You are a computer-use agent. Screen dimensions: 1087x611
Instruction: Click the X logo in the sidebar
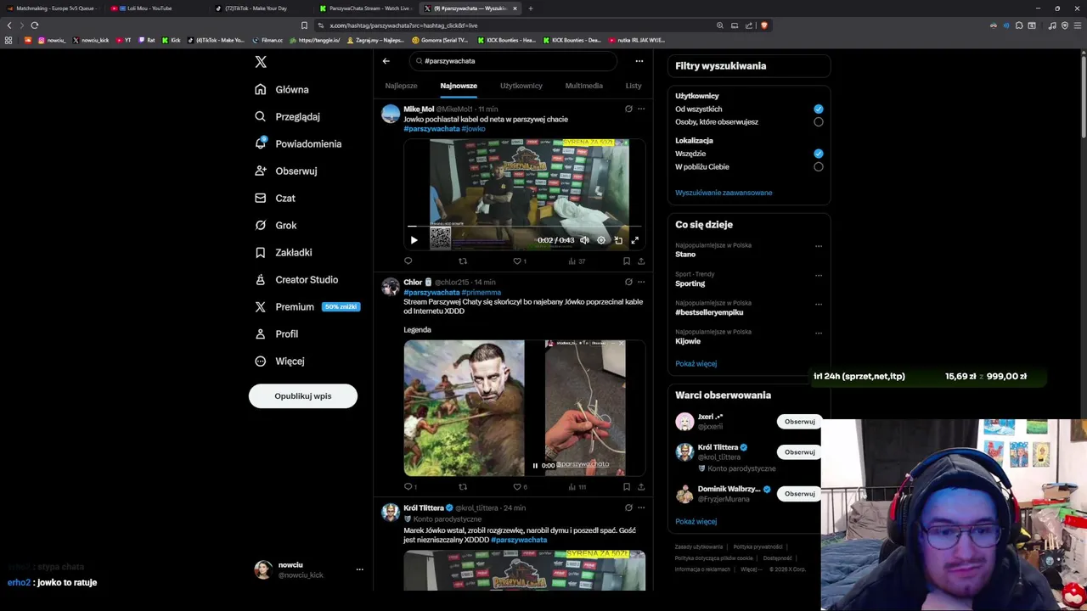click(x=261, y=62)
